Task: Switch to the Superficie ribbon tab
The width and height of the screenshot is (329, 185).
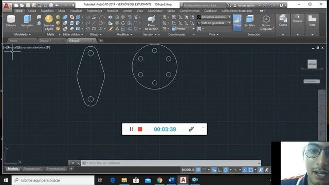Action: 47,11
